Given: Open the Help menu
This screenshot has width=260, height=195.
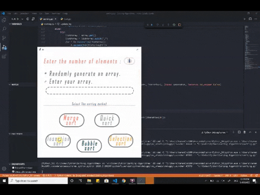Looking at the screenshot, I should coord(65,14).
